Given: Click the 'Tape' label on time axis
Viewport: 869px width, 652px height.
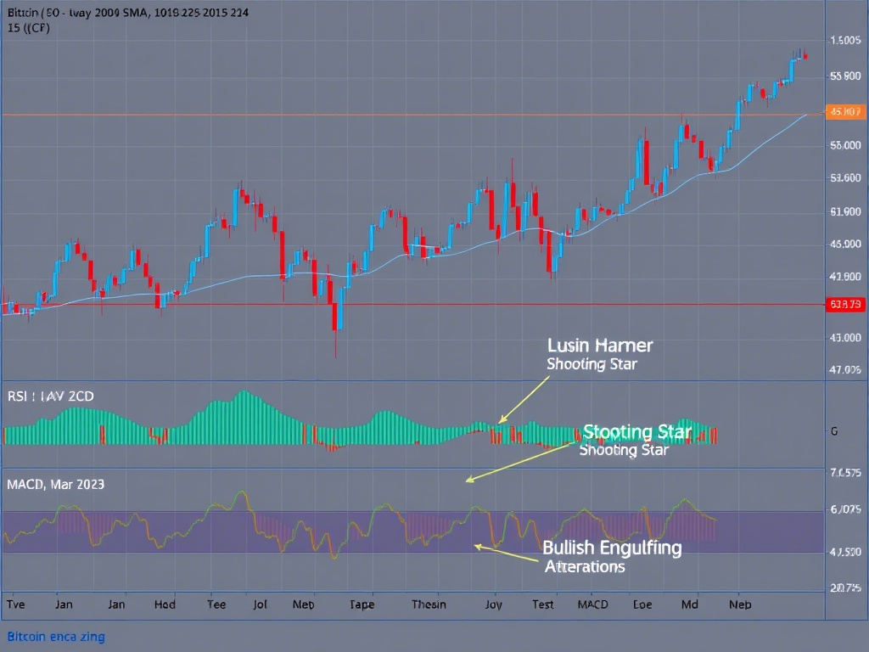Looking at the screenshot, I should point(362,604).
